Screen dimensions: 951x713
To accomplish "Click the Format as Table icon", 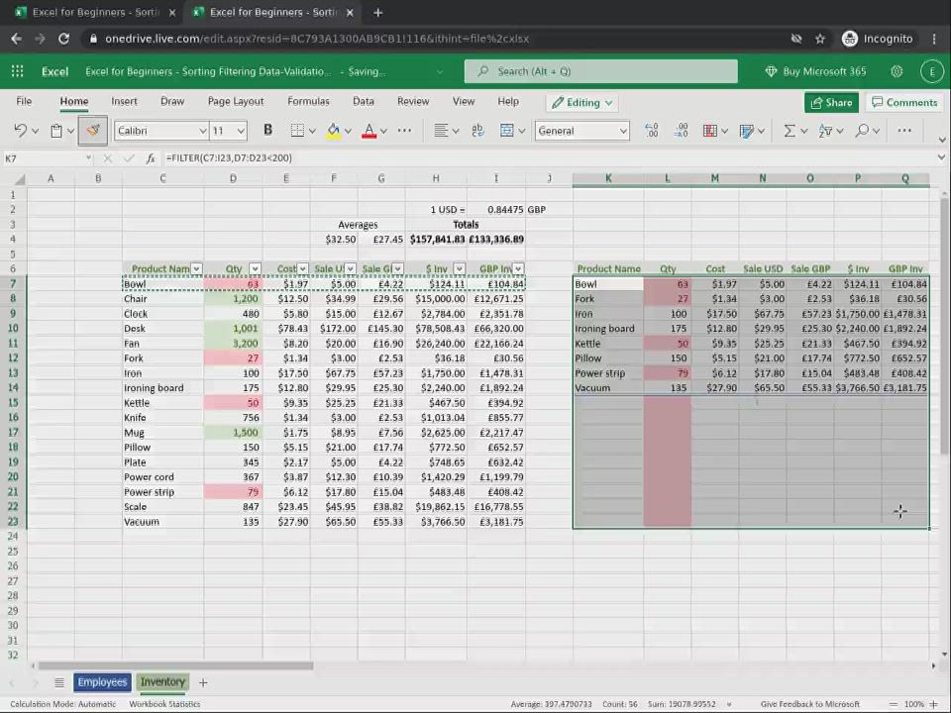I will 747,131.
